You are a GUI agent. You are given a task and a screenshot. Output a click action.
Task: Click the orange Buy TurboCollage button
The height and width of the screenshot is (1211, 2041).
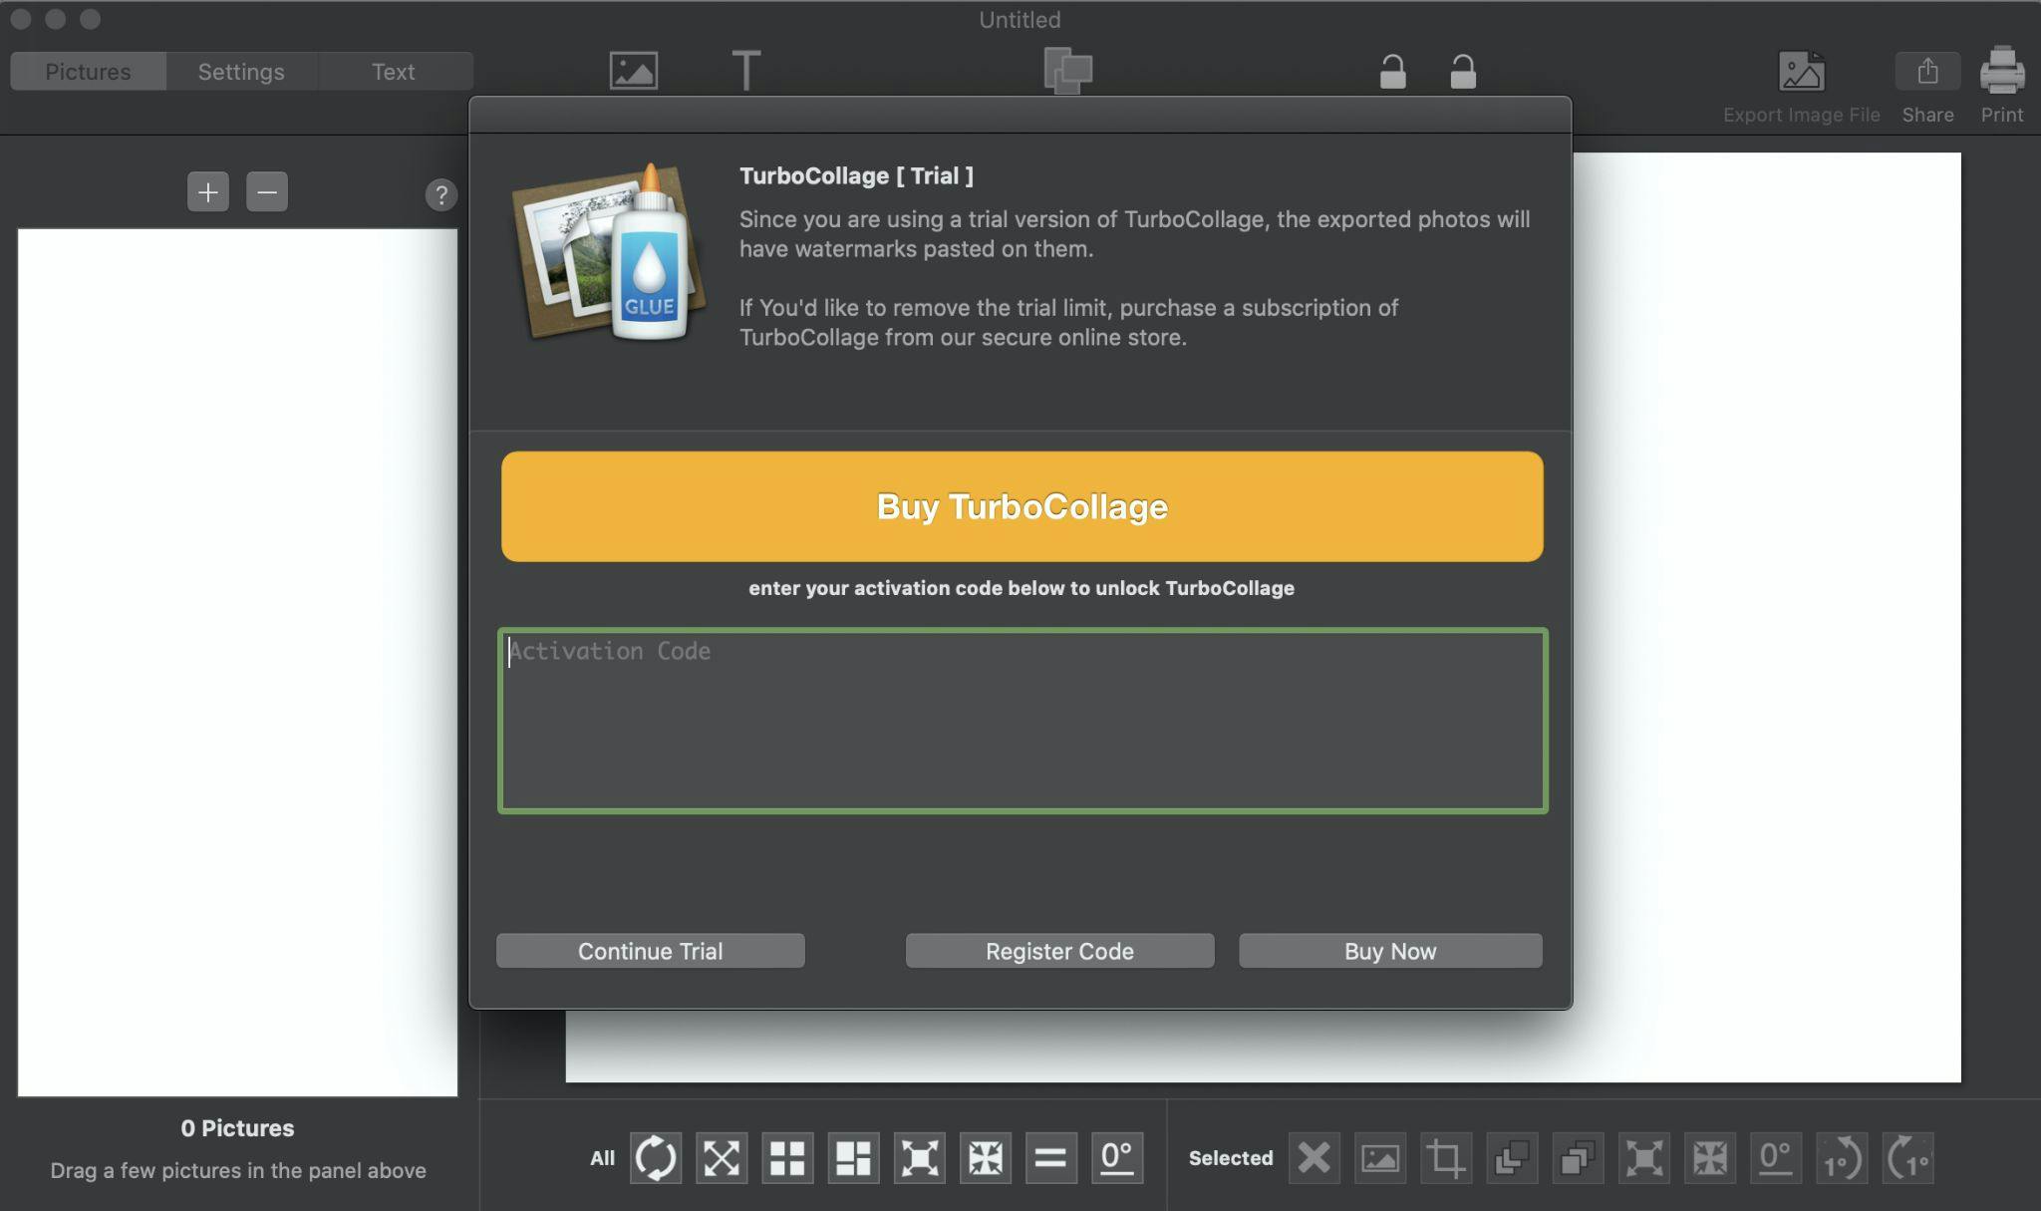(x=1021, y=506)
